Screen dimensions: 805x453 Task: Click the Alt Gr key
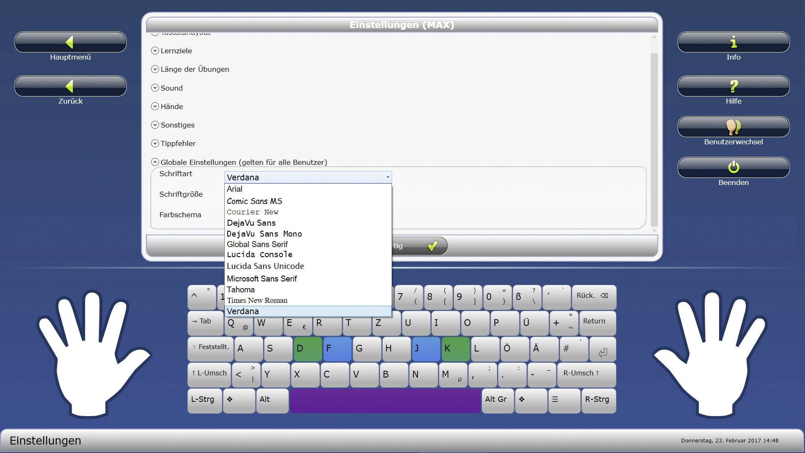tap(498, 401)
